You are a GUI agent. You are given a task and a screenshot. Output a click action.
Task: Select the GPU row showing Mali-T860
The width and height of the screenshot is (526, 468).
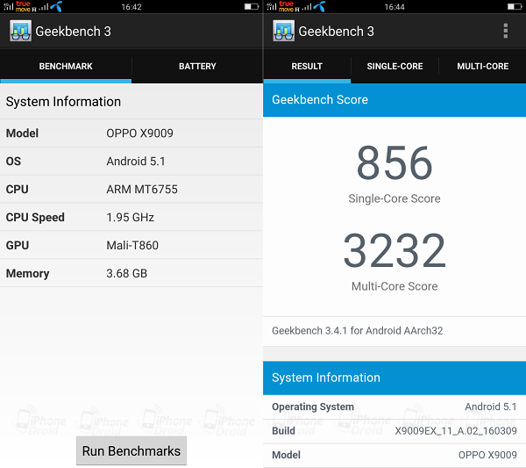(131, 245)
